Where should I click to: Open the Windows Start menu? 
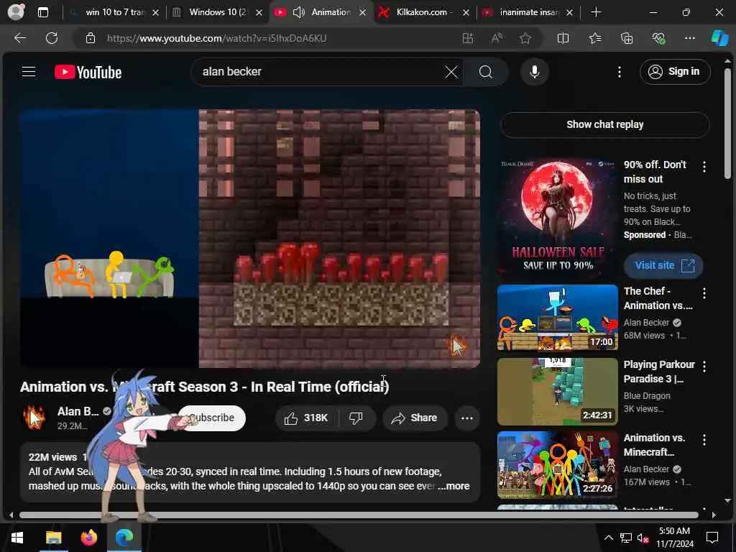click(17, 538)
